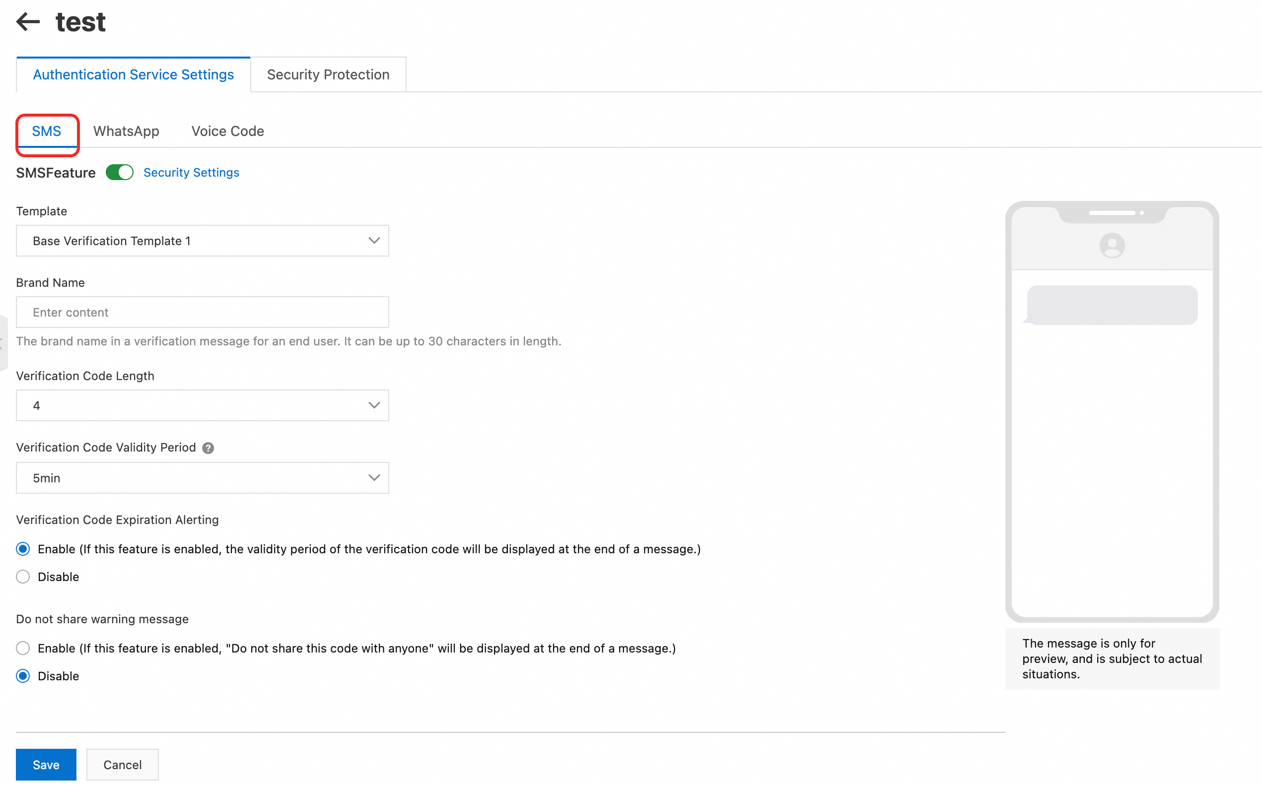Switch to the Security Protection tab

tap(328, 75)
